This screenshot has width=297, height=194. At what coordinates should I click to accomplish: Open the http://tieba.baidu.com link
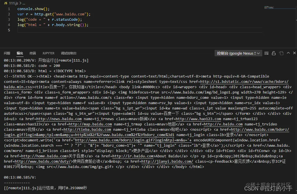87,129
